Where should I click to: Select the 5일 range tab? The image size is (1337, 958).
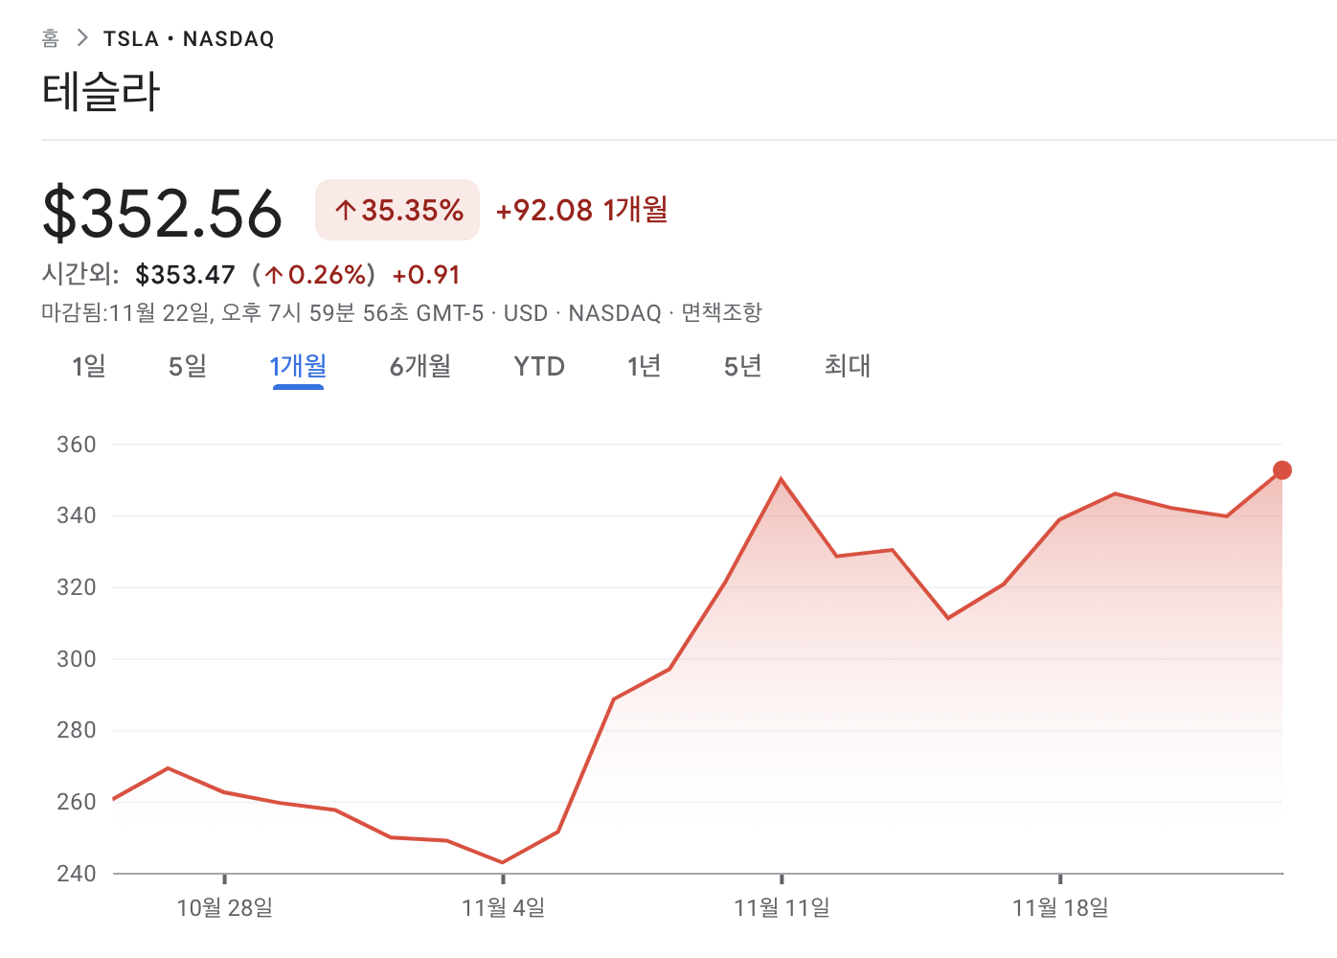[x=188, y=366]
